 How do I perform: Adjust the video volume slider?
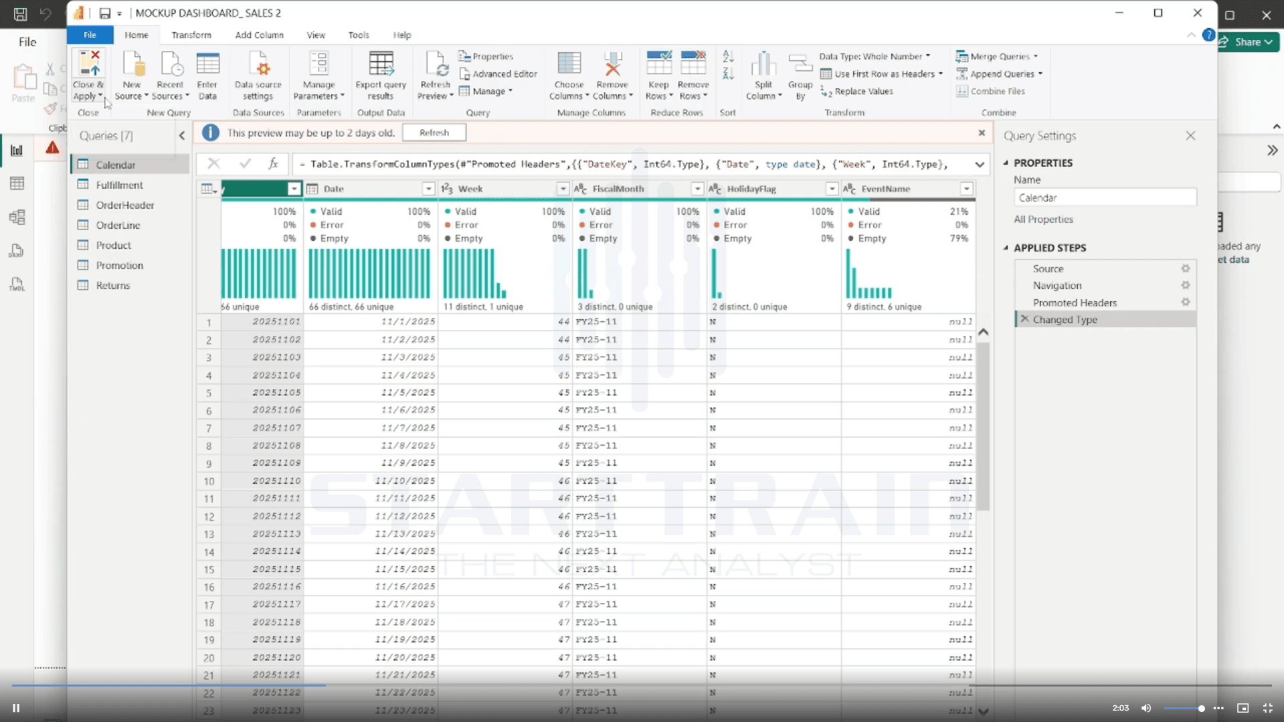[1184, 708]
